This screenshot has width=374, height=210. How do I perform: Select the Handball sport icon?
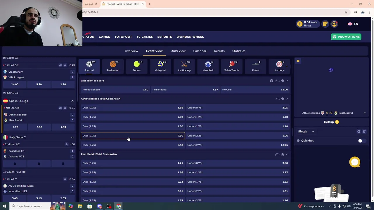[x=208, y=66]
